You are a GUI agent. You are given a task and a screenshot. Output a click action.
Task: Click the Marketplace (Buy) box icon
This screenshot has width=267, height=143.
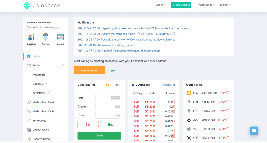pos(29,102)
